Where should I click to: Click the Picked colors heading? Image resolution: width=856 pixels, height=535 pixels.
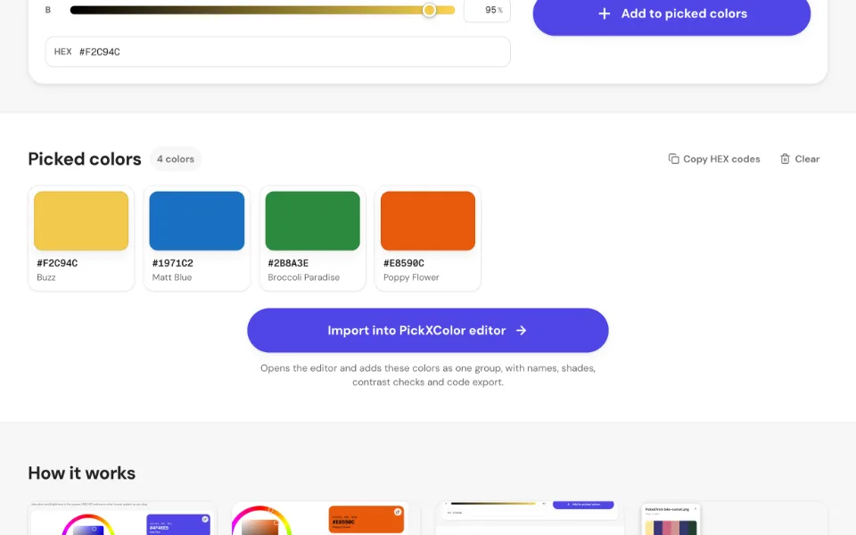click(85, 159)
